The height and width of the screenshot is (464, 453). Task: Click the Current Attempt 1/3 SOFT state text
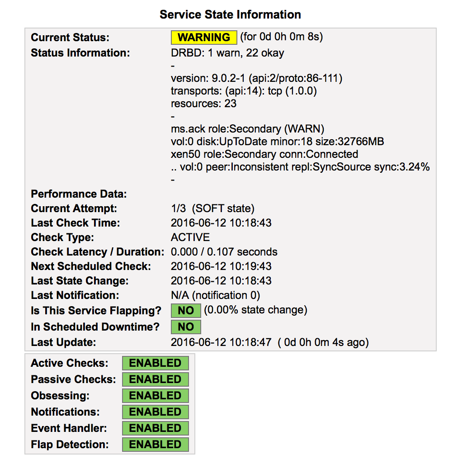(x=212, y=208)
